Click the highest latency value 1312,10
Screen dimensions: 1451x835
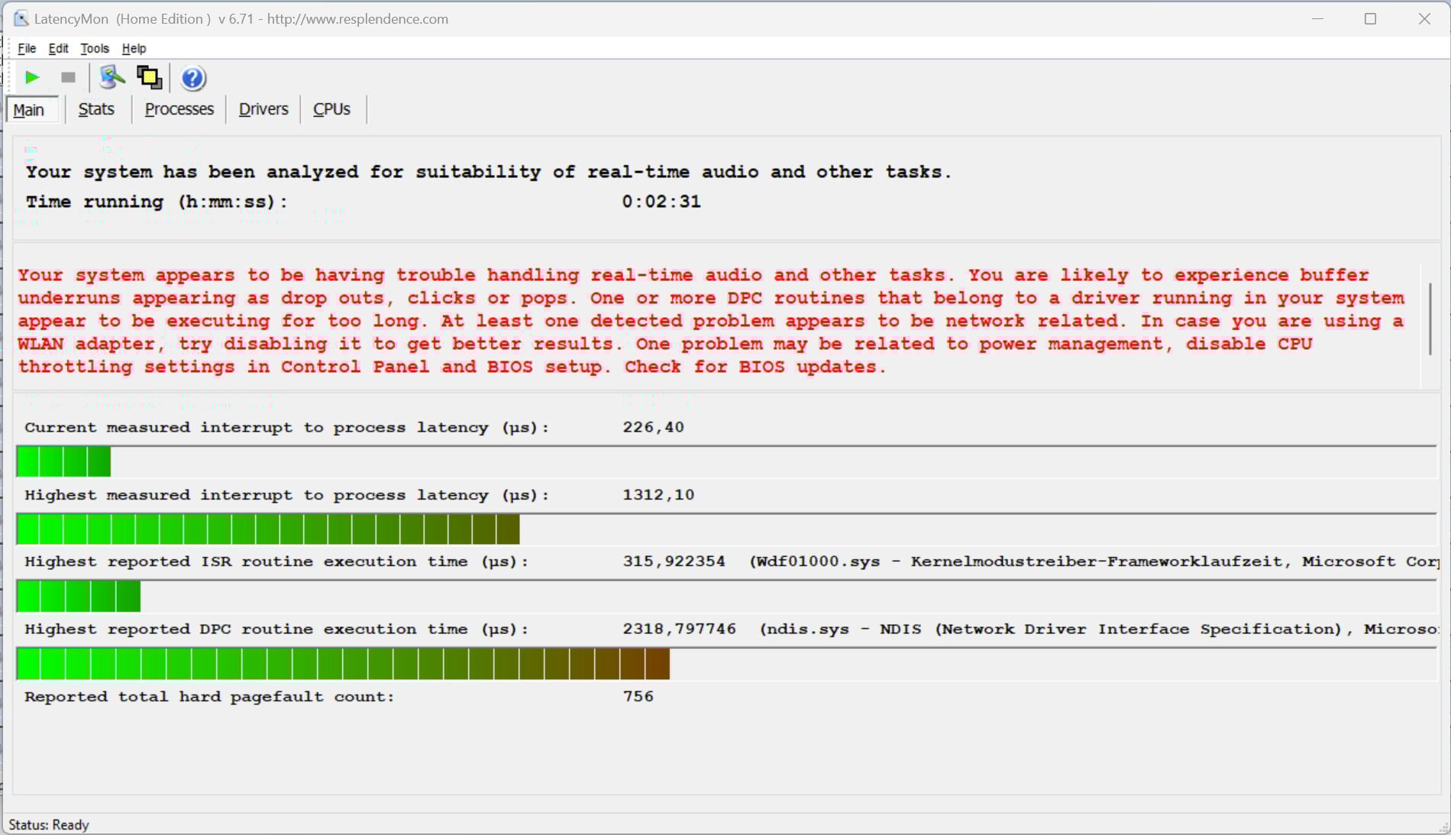[x=658, y=495]
